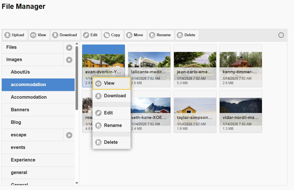
Task: Click the 2.4 MB file size text
Action: tap(136, 129)
